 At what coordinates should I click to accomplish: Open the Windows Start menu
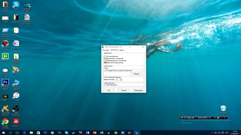tap(3, 133)
